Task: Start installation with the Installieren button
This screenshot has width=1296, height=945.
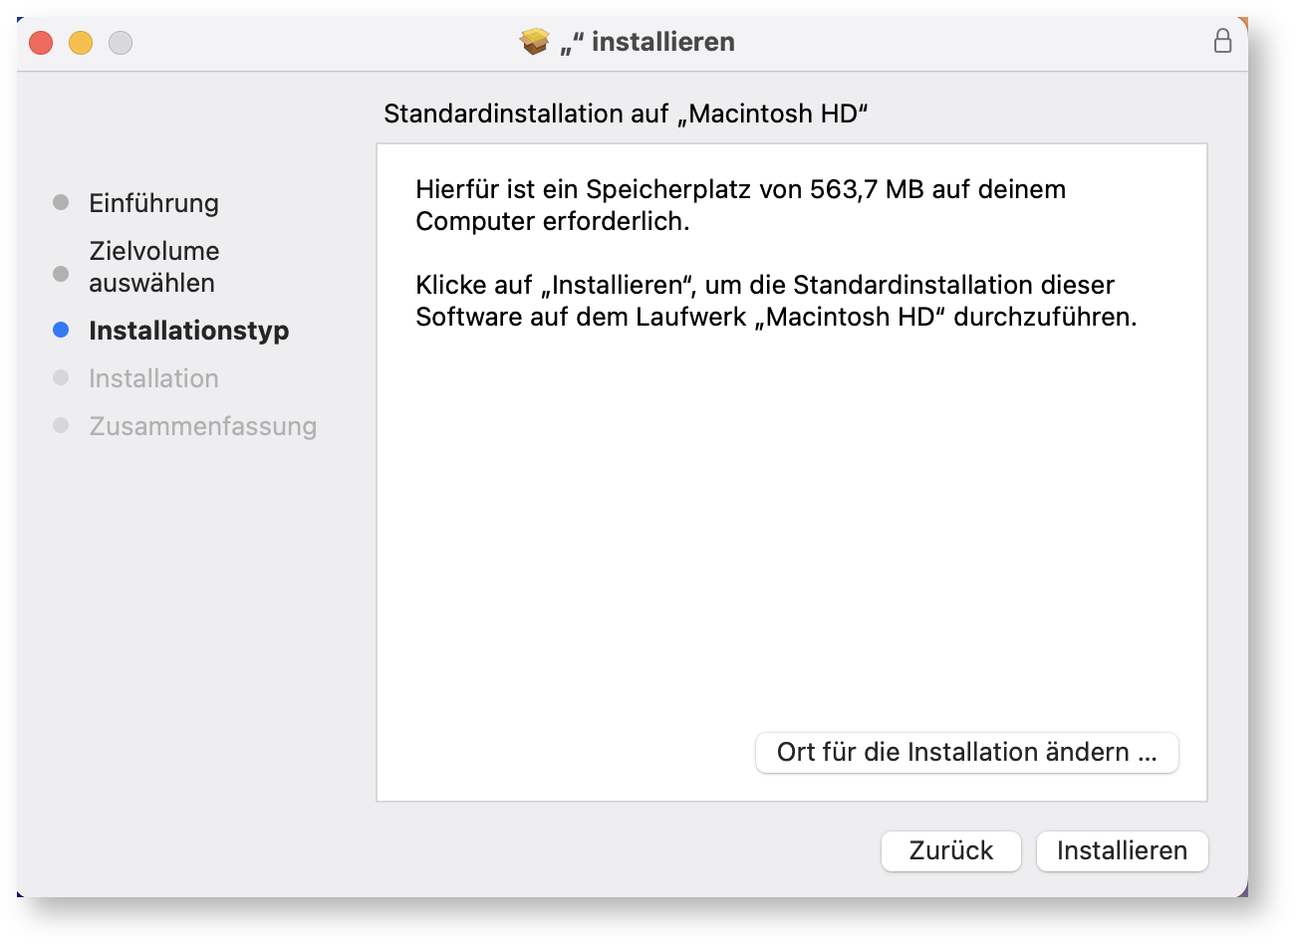Action: click(1122, 850)
